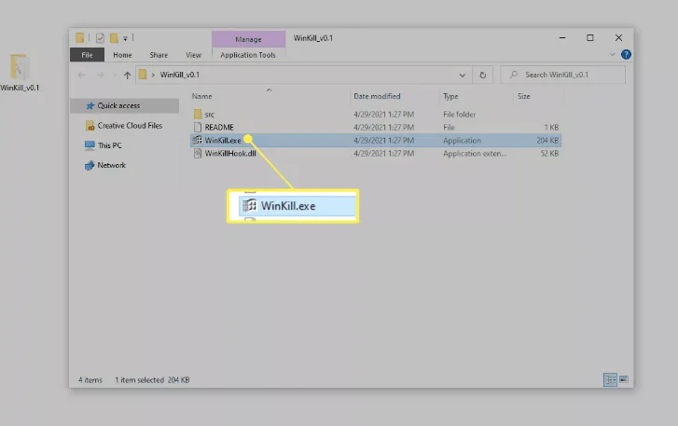
Task: Click the WinKillHook.dll file icon
Action: click(x=198, y=154)
